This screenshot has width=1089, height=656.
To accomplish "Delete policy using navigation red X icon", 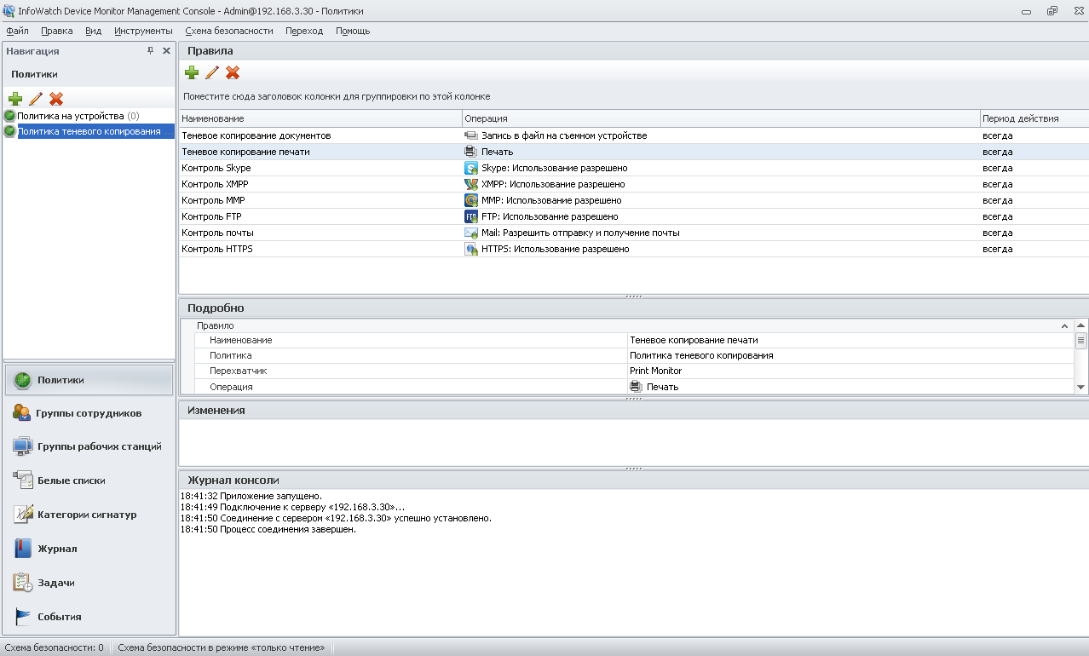I will click(x=56, y=99).
